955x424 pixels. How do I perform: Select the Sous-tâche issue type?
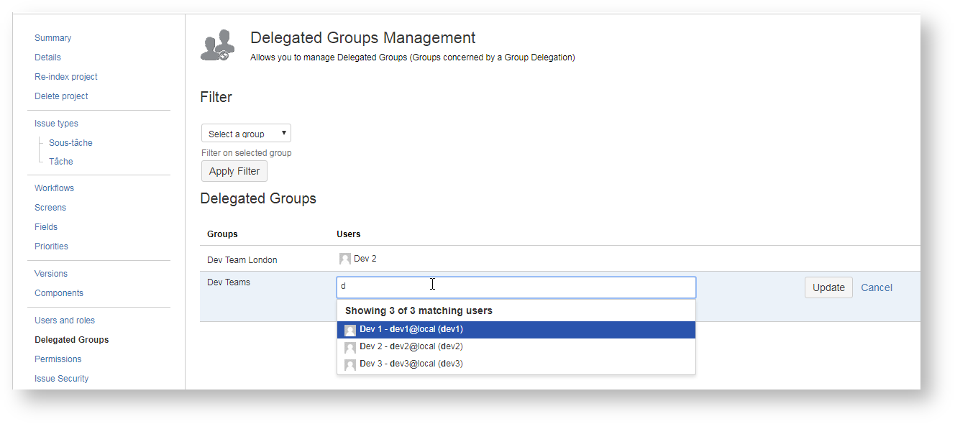[70, 143]
